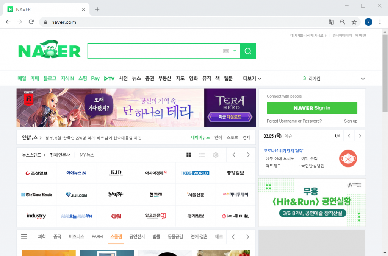Switch newsstand to list view
The image size is (388, 256).
(202, 155)
